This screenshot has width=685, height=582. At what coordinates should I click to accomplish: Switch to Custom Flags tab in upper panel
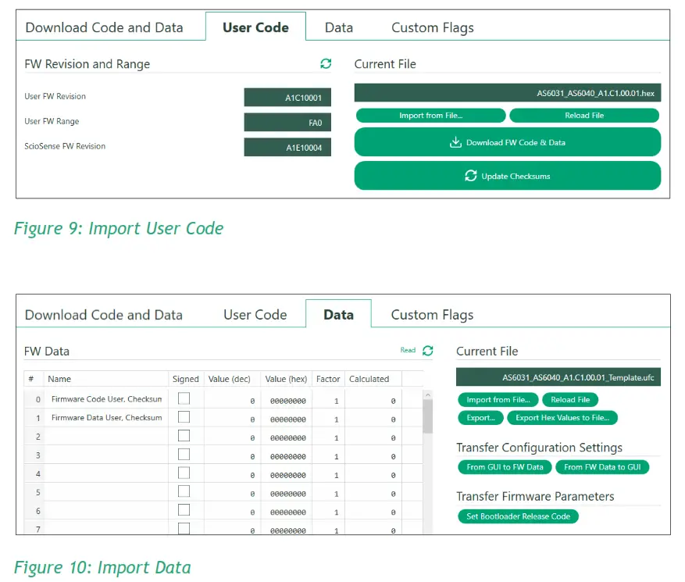432,28
